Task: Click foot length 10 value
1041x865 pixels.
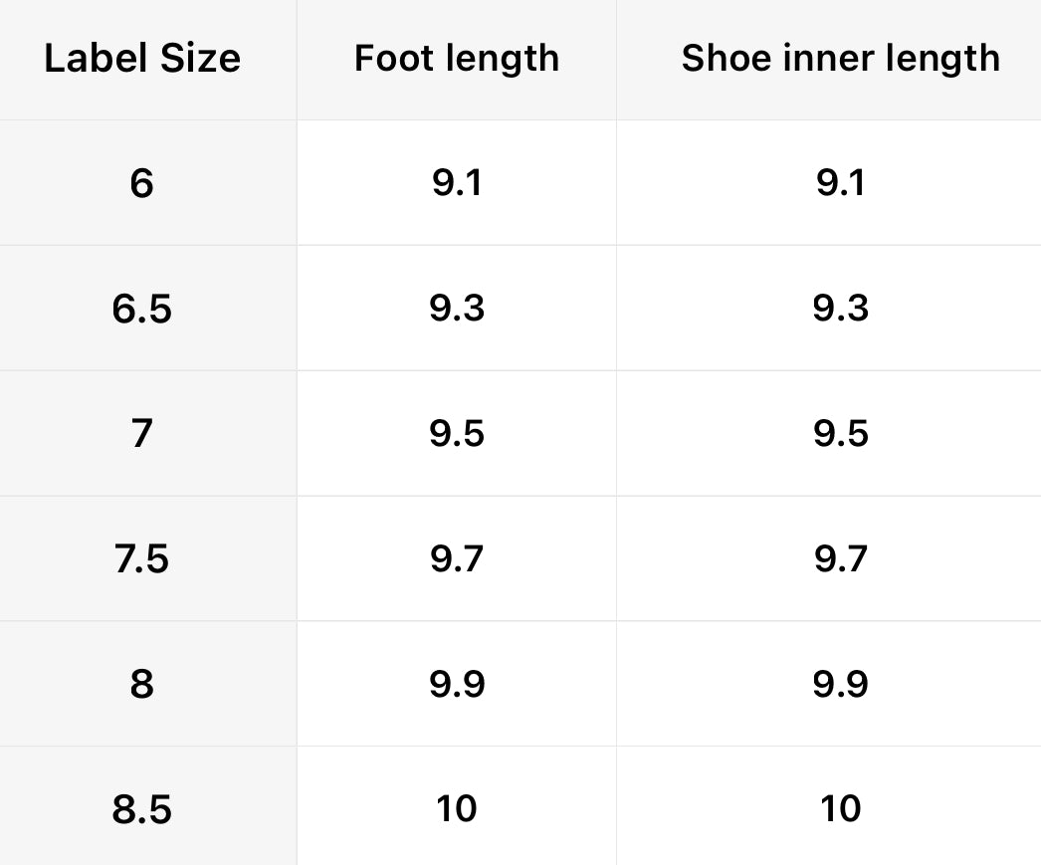Action: pyautogui.click(x=457, y=809)
